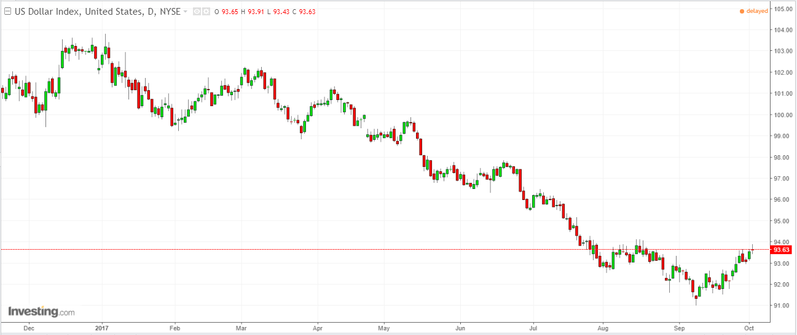Click the Mar label on time axis
Screen dimensions: 797x335
tap(241, 328)
